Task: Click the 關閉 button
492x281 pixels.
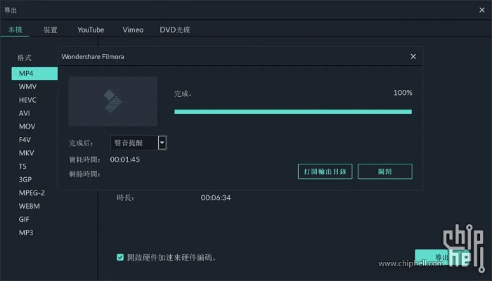Action: [385, 171]
